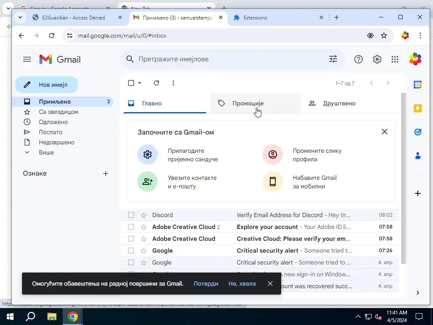Open the Google Account avatar in Gmail

tap(415, 59)
